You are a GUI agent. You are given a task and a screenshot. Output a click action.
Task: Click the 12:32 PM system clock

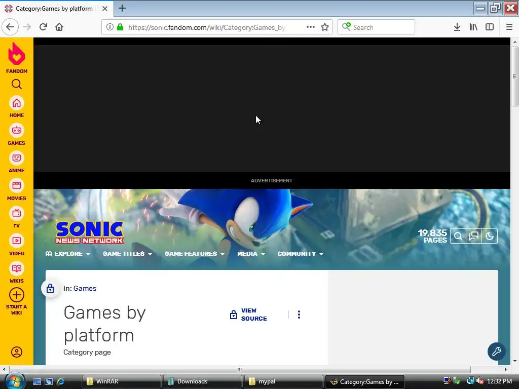coord(499,381)
